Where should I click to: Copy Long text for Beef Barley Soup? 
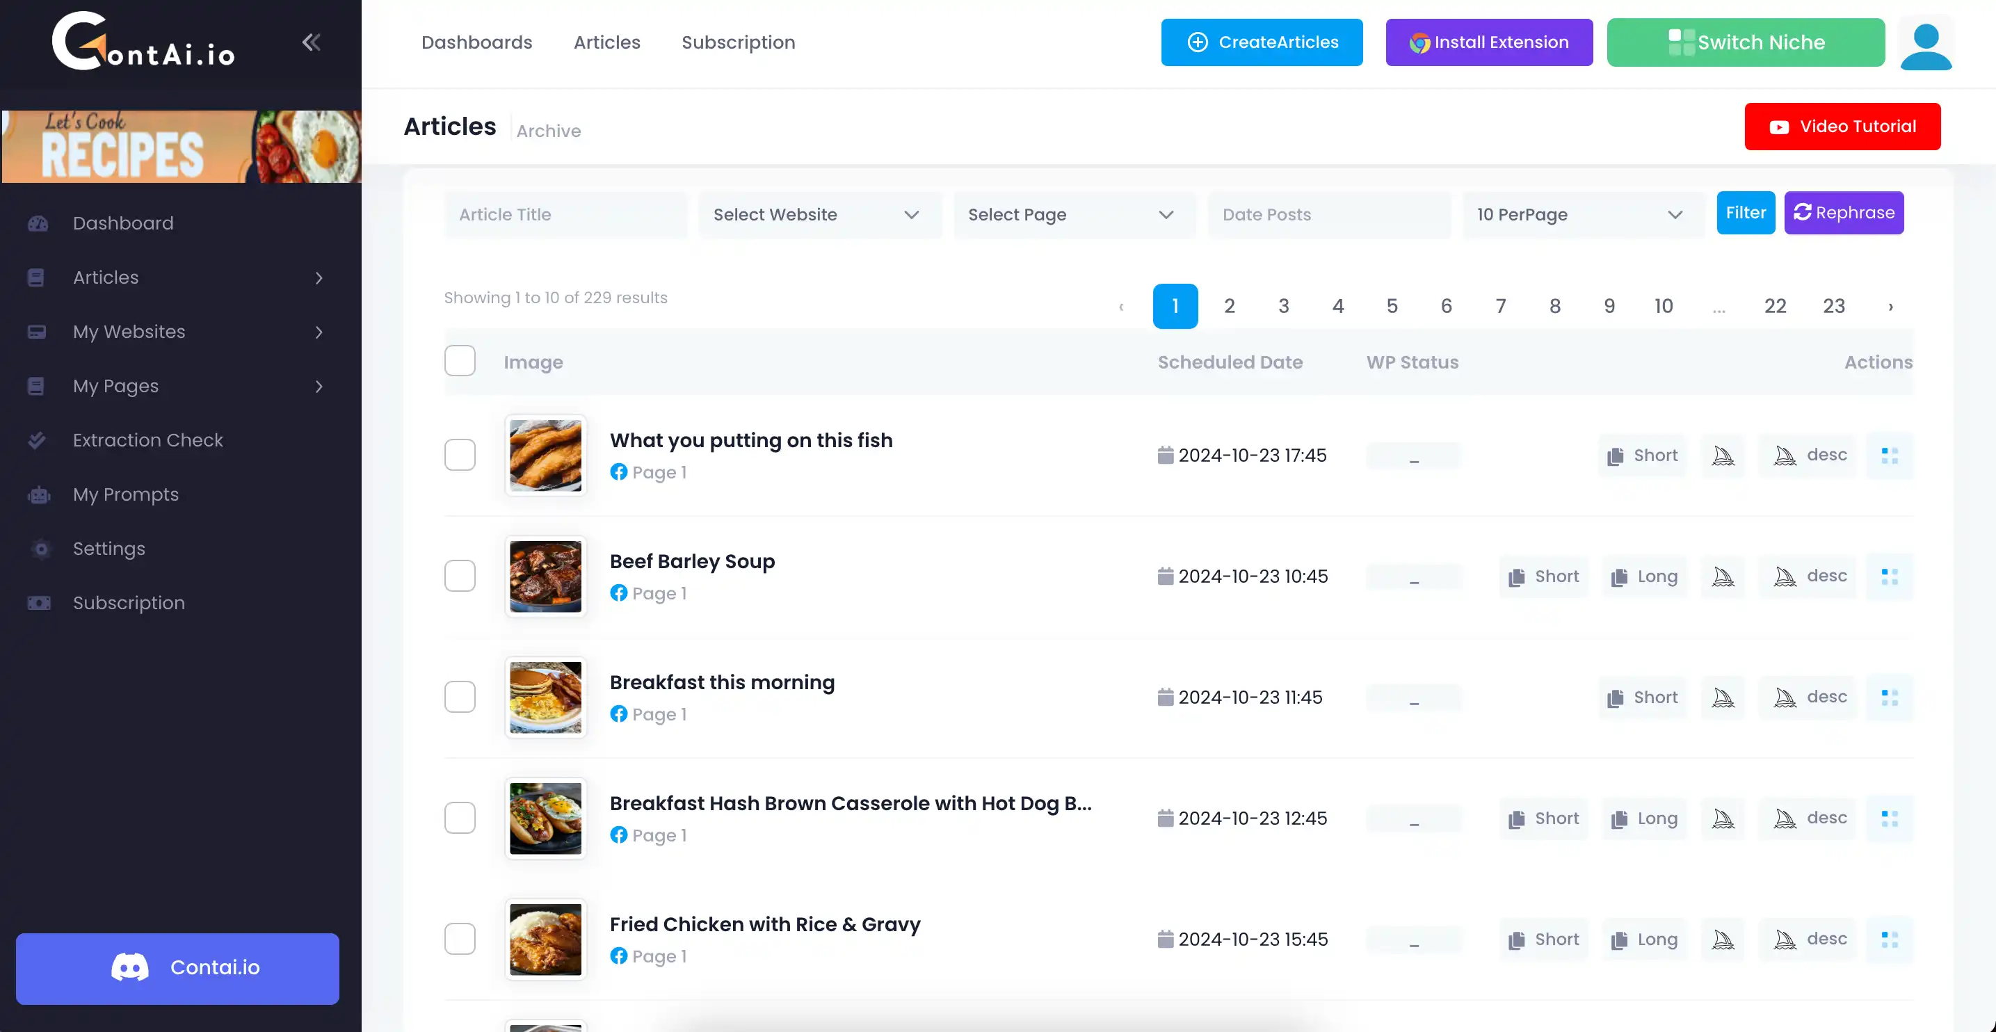click(1643, 576)
